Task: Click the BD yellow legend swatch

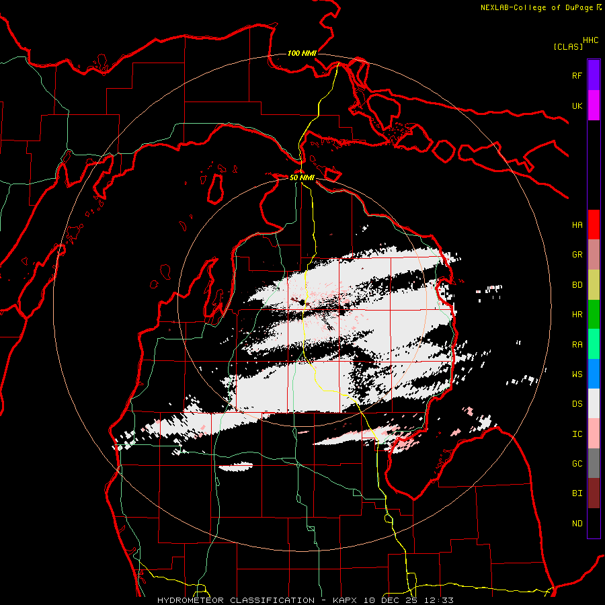Action: coord(594,285)
